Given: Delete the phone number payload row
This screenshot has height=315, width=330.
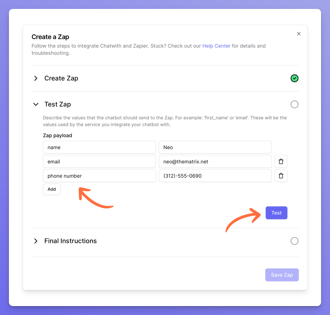Looking at the screenshot, I should tap(281, 176).
